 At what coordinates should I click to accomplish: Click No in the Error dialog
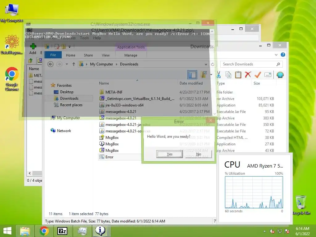[x=198, y=154]
